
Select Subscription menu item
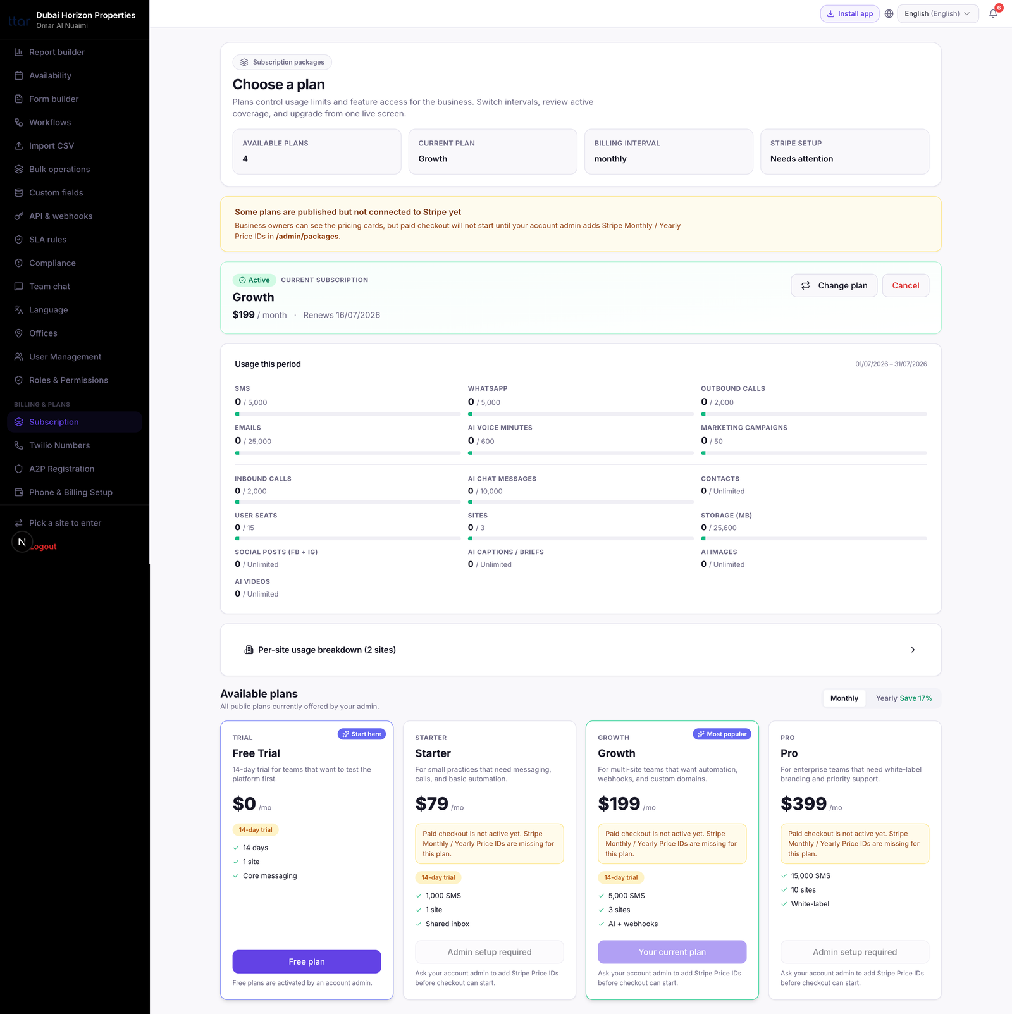click(x=75, y=422)
